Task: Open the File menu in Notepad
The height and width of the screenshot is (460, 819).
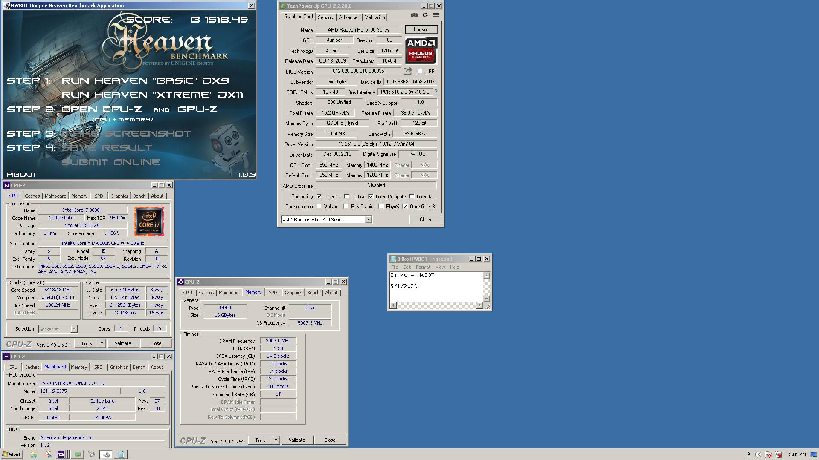Action: [395, 267]
